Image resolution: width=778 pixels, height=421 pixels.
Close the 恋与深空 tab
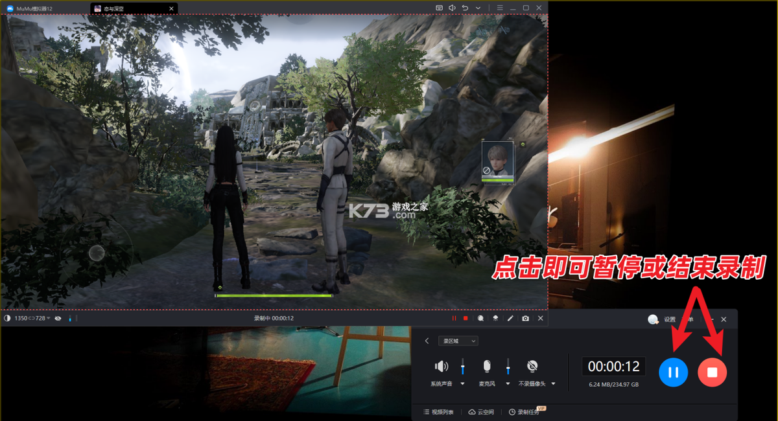[171, 8]
